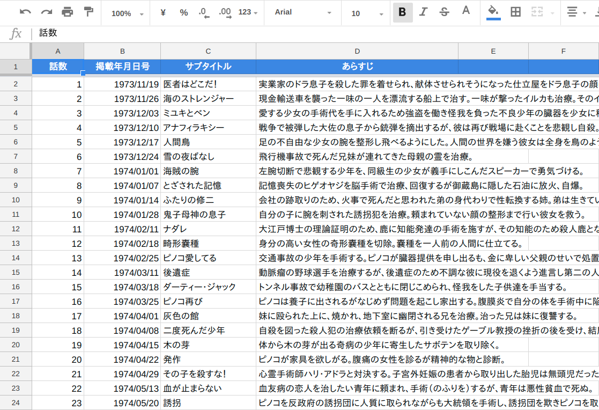The image size is (599, 410).
Task: Open the font size 10 dropdown
Action: click(x=367, y=13)
